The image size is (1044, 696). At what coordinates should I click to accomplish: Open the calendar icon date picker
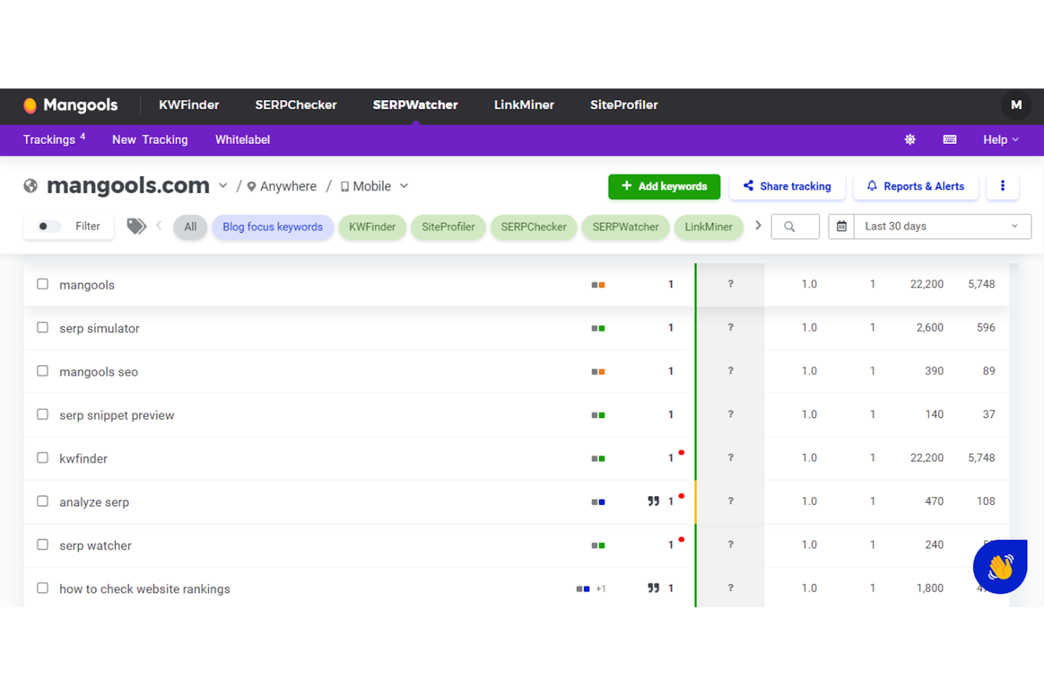842,226
